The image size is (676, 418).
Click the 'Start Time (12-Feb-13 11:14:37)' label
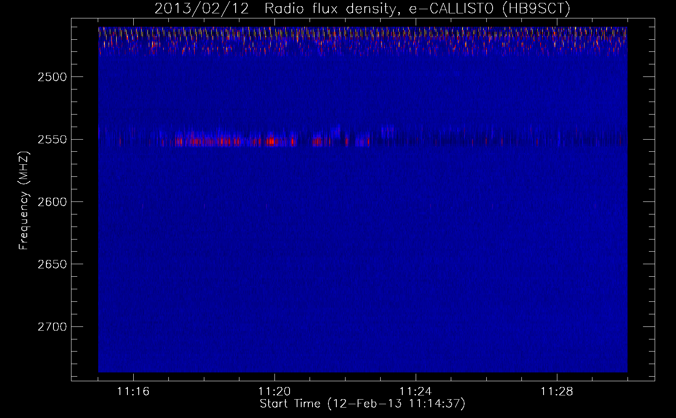[x=362, y=404]
